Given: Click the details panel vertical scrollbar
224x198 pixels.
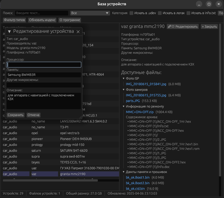Looking at the screenshot, I should pyautogui.click(x=220, y=100).
